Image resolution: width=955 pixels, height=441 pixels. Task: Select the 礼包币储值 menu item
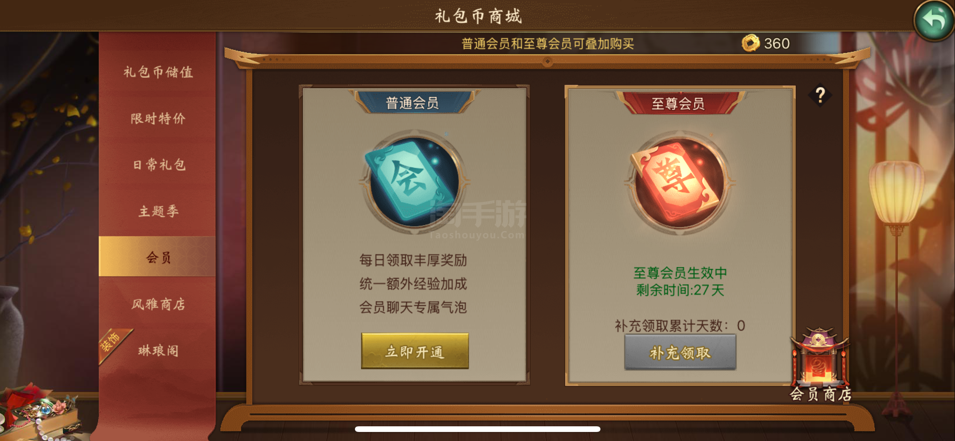pyautogui.click(x=158, y=72)
